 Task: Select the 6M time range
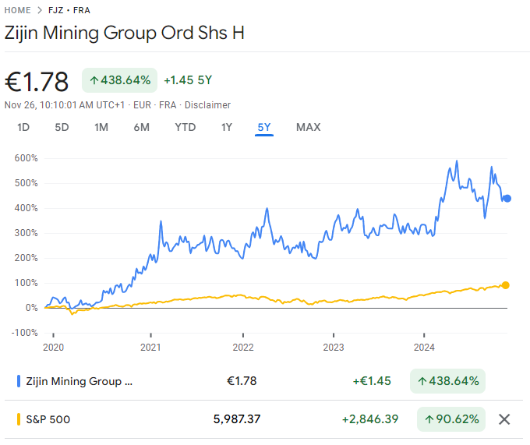141,127
